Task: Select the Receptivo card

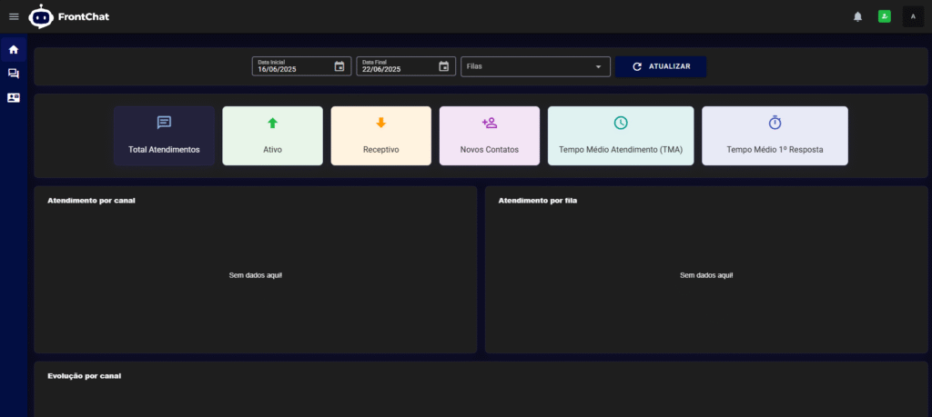Action: coord(380,136)
